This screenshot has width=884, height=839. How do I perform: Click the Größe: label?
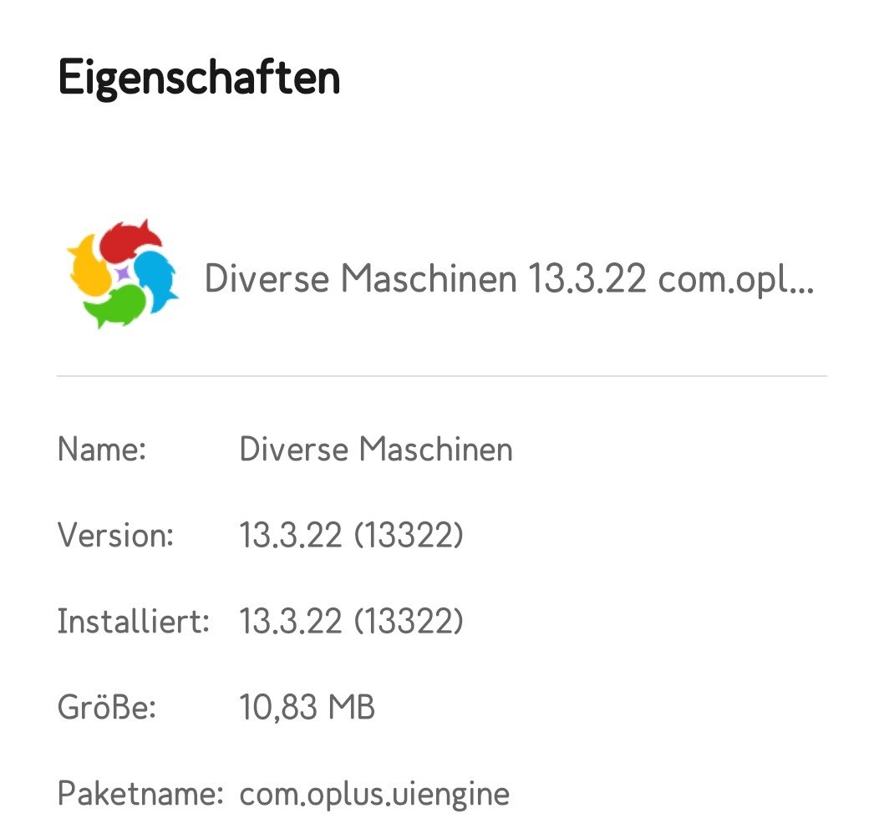pos(107,708)
